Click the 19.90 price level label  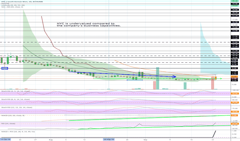(x=235, y=4)
